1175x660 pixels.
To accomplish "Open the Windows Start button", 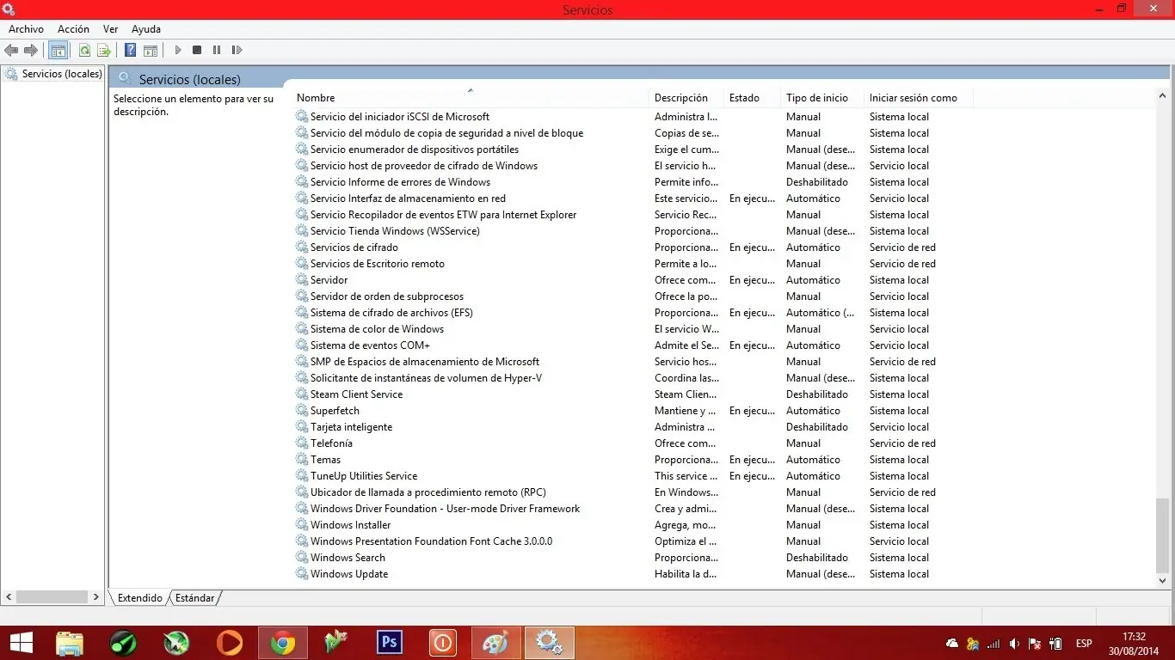I will 22,643.
